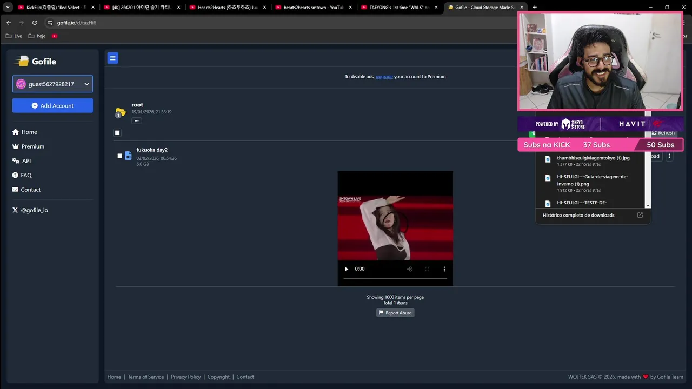This screenshot has width=692, height=389.
Task: Play the fukuoka day2 video
Action: (x=347, y=269)
